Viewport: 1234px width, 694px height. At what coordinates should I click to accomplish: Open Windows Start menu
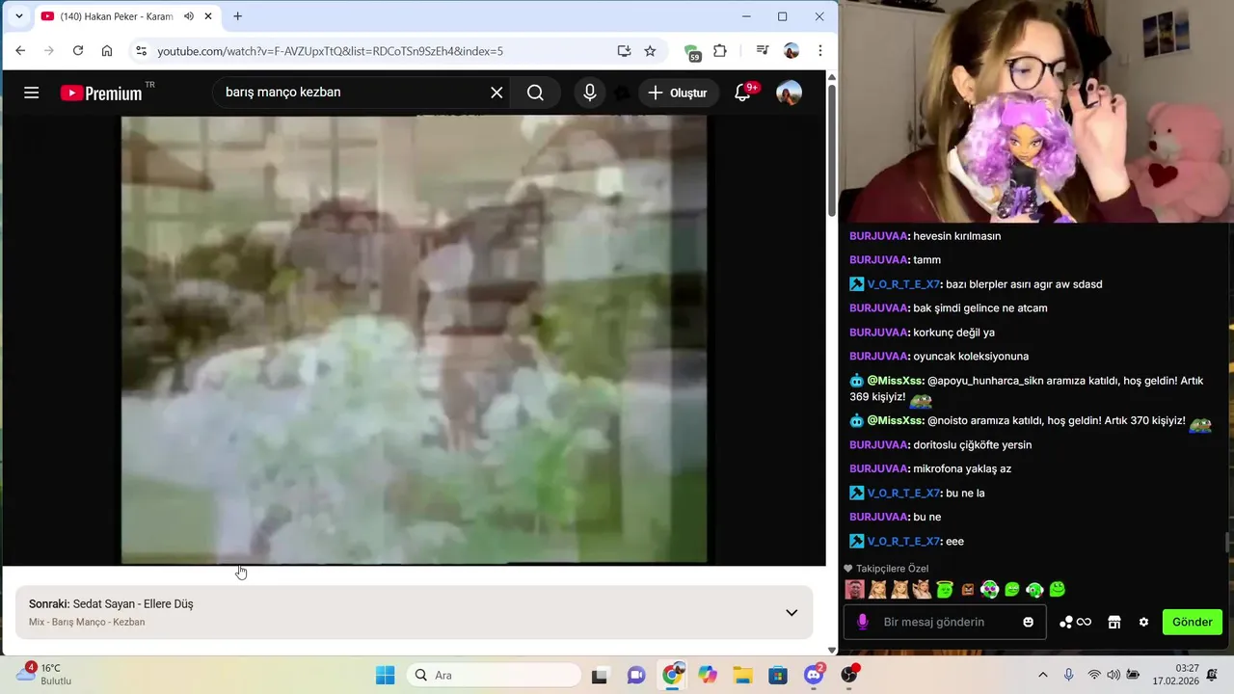(385, 675)
